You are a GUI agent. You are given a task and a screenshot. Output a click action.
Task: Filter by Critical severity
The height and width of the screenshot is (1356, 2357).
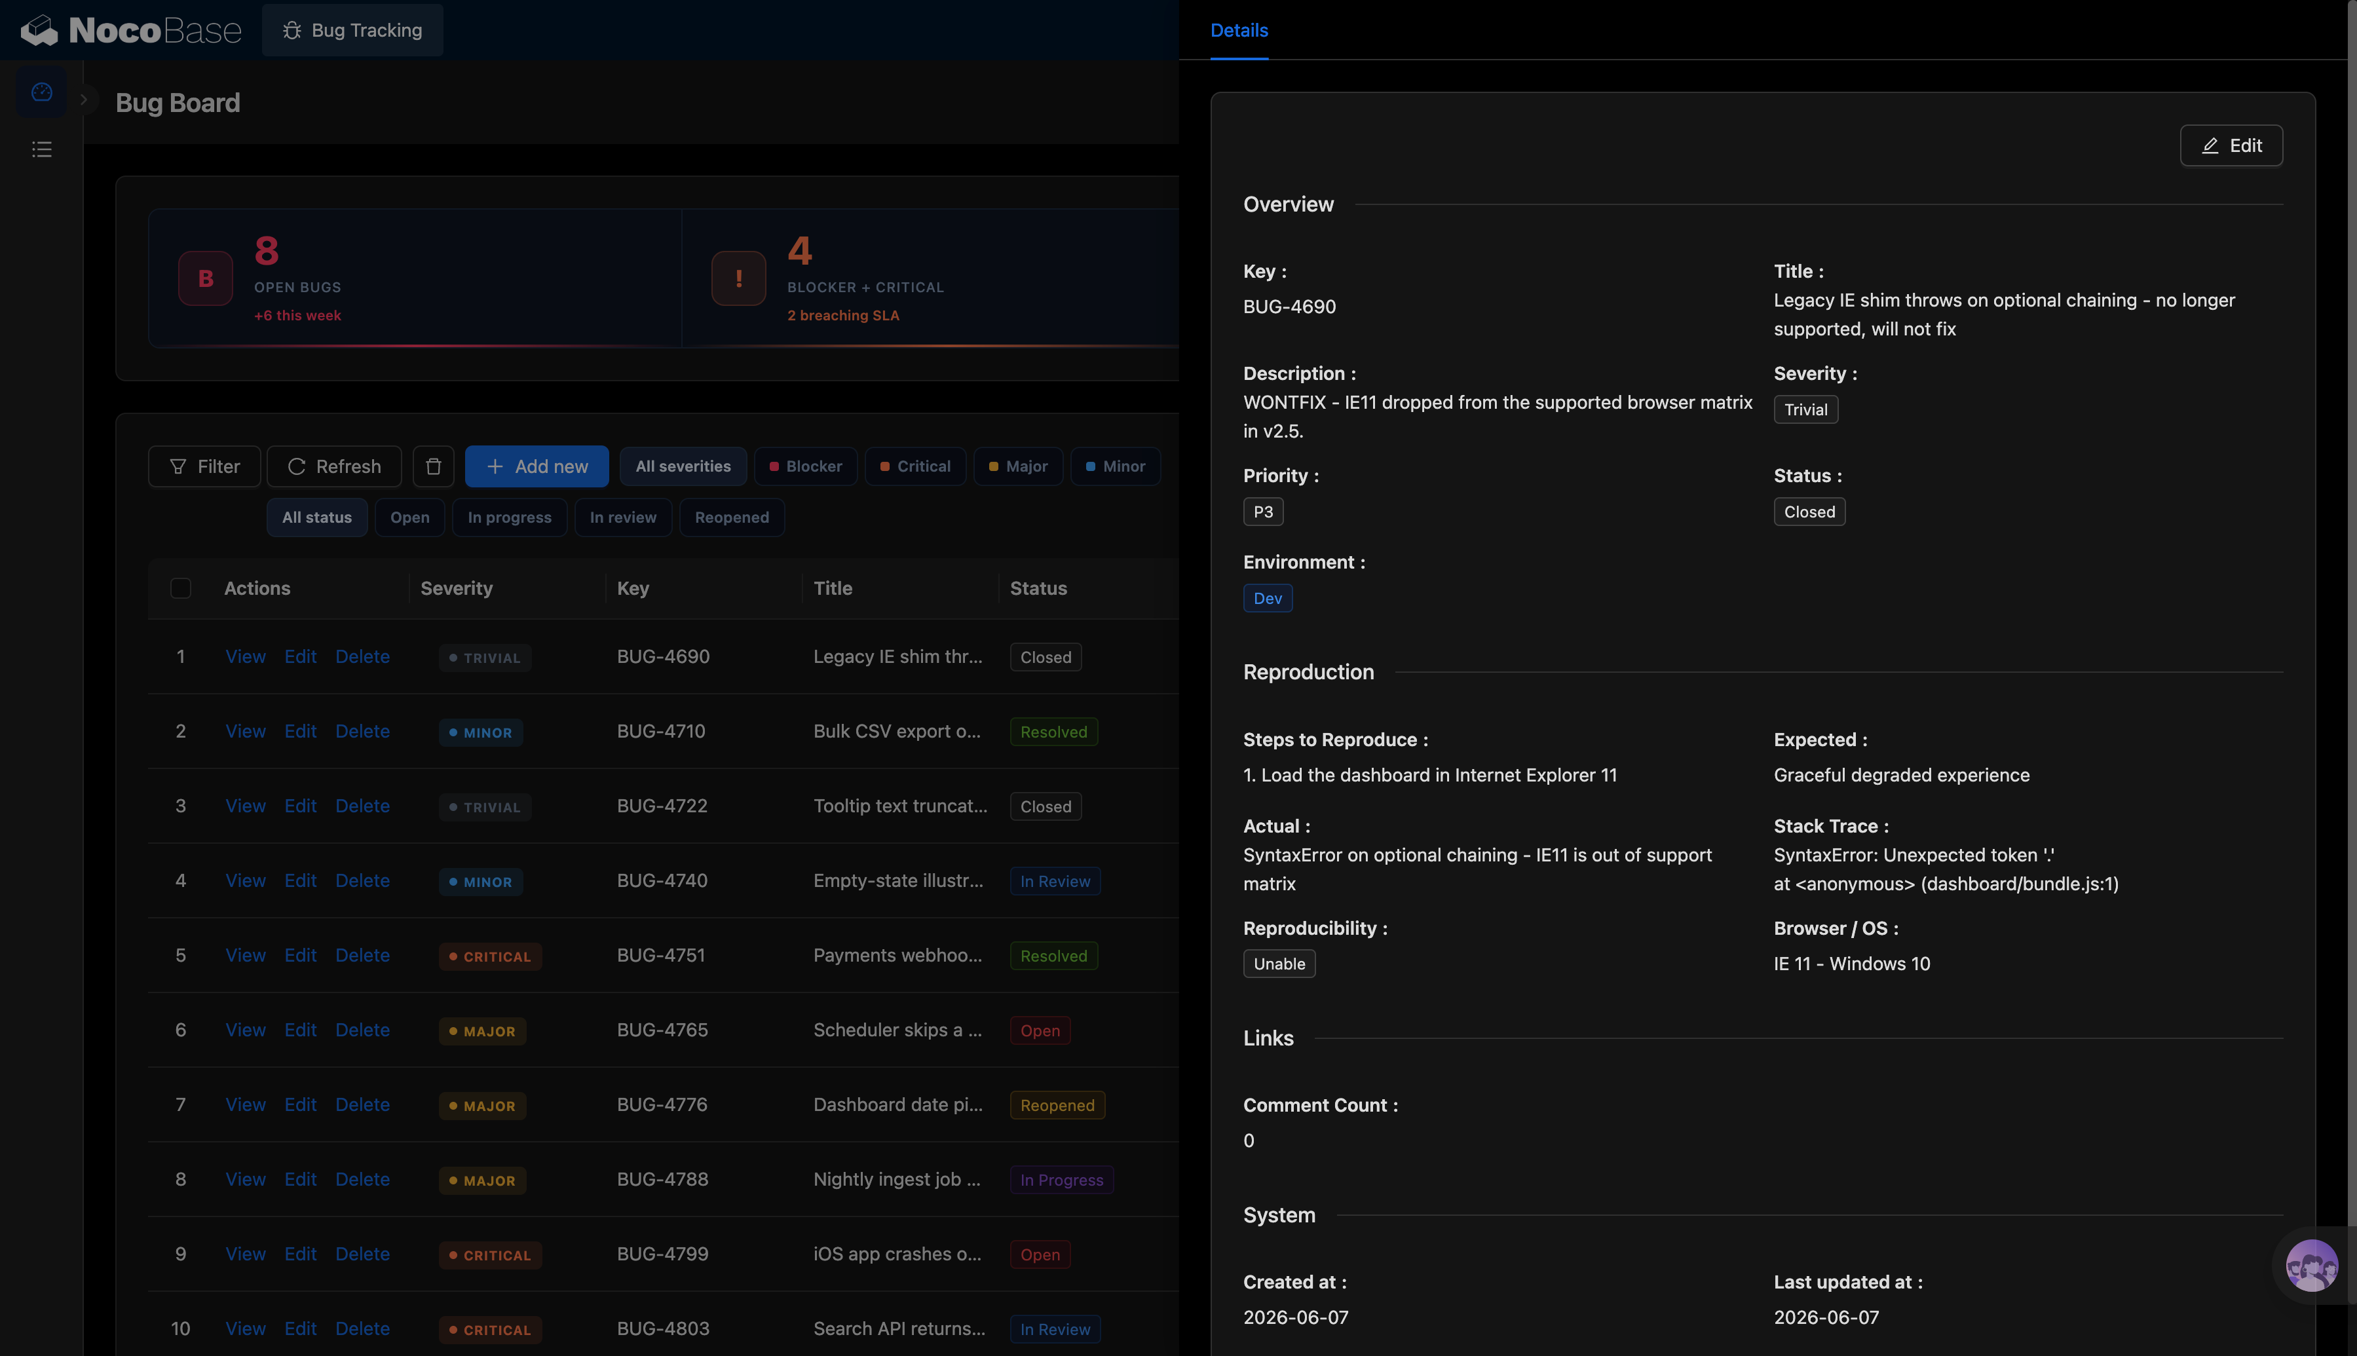tap(915, 466)
